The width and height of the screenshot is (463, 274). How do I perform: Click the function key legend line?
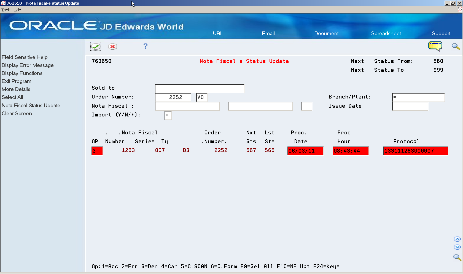pos(216,267)
